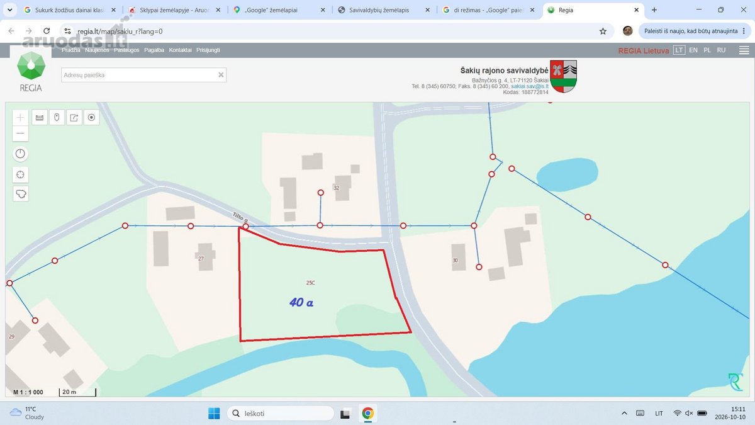Switch to the Sklypai žemėlapyje tab
Viewport: 755px width, 425px height.
point(174,10)
